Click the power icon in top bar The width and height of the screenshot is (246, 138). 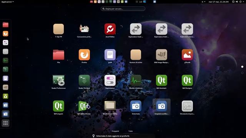(240, 2)
